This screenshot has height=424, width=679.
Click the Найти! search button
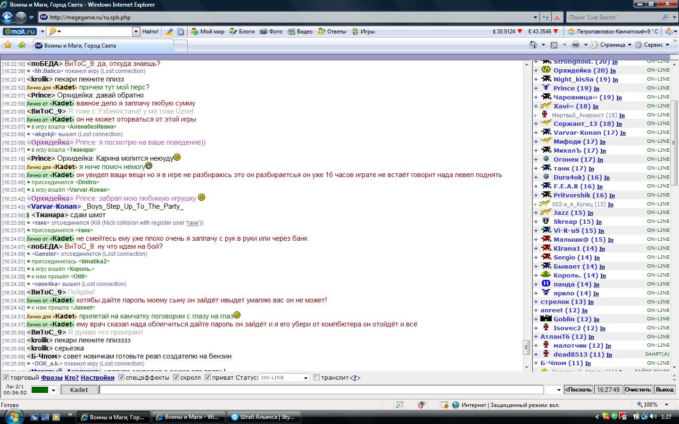pyautogui.click(x=150, y=32)
